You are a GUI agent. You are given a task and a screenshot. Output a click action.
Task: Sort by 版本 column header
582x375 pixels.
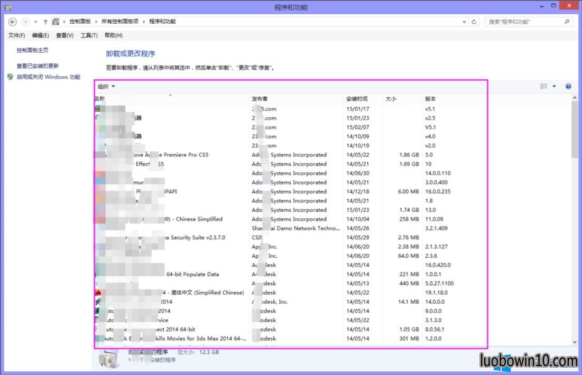pyautogui.click(x=454, y=99)
